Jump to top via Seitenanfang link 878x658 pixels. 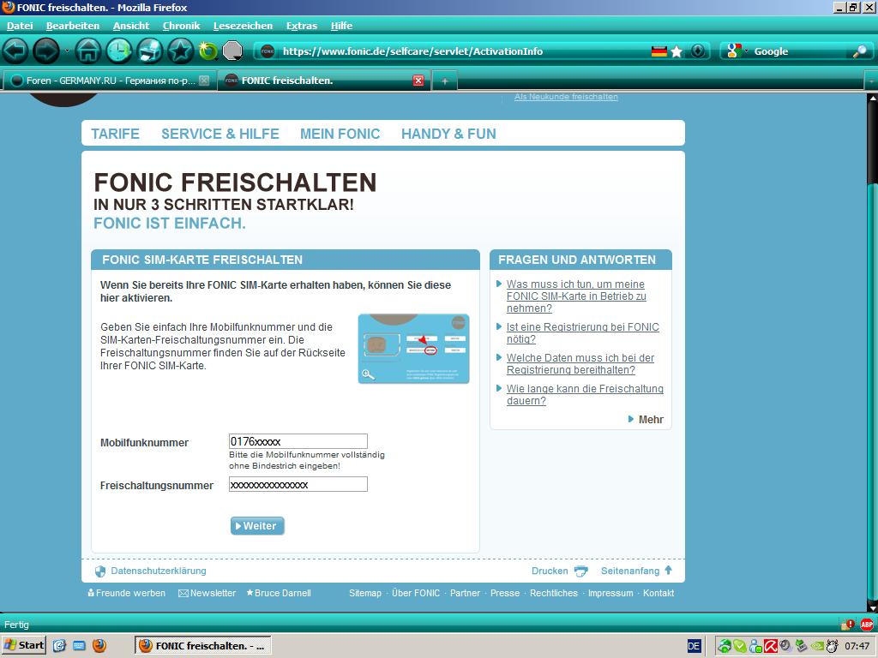pyautogui.click(x=630, y=571)
